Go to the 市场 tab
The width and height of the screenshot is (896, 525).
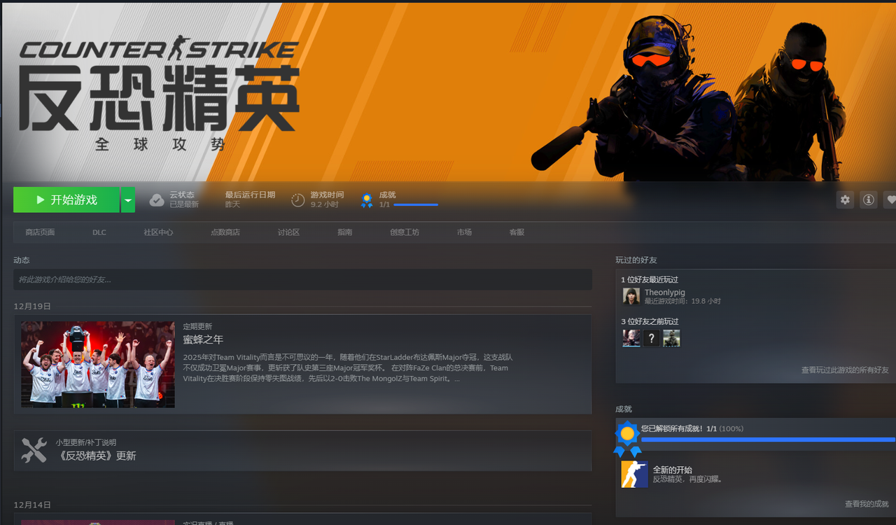[464, 232]
